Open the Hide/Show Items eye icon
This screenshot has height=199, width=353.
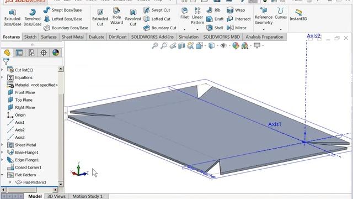(223, 46)
